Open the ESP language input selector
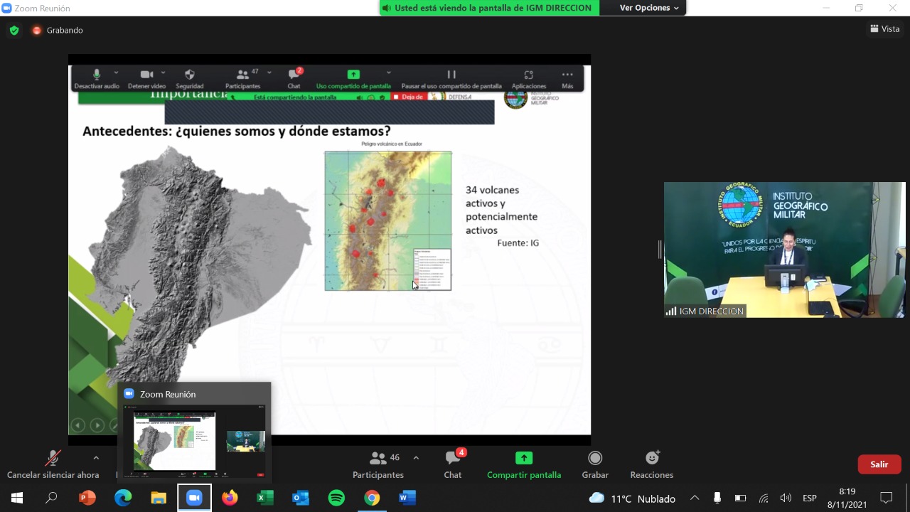910x512 pixels. click(809, 498)
